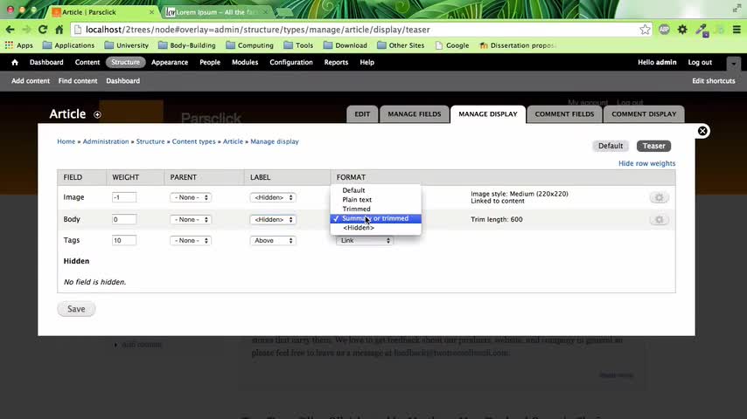Screen dimensions: 747x419
Task: Open the Structure admin menu
Action: 126,62
